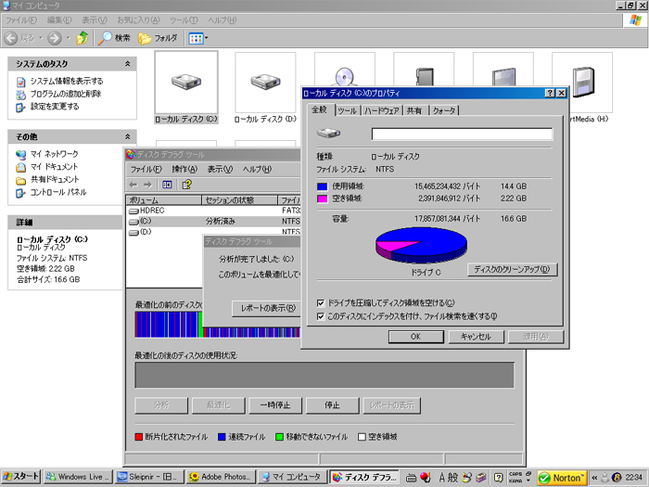Click back arrow icon in Defragmenter toolbar
The height and width of the screenshot is (487, 649).
tap(134, 185)
